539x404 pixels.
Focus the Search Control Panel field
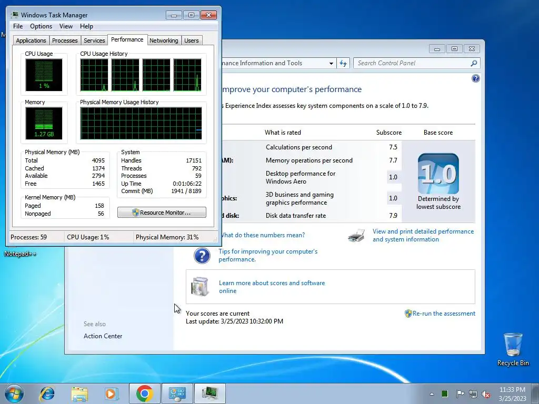[x=416, y=63]
